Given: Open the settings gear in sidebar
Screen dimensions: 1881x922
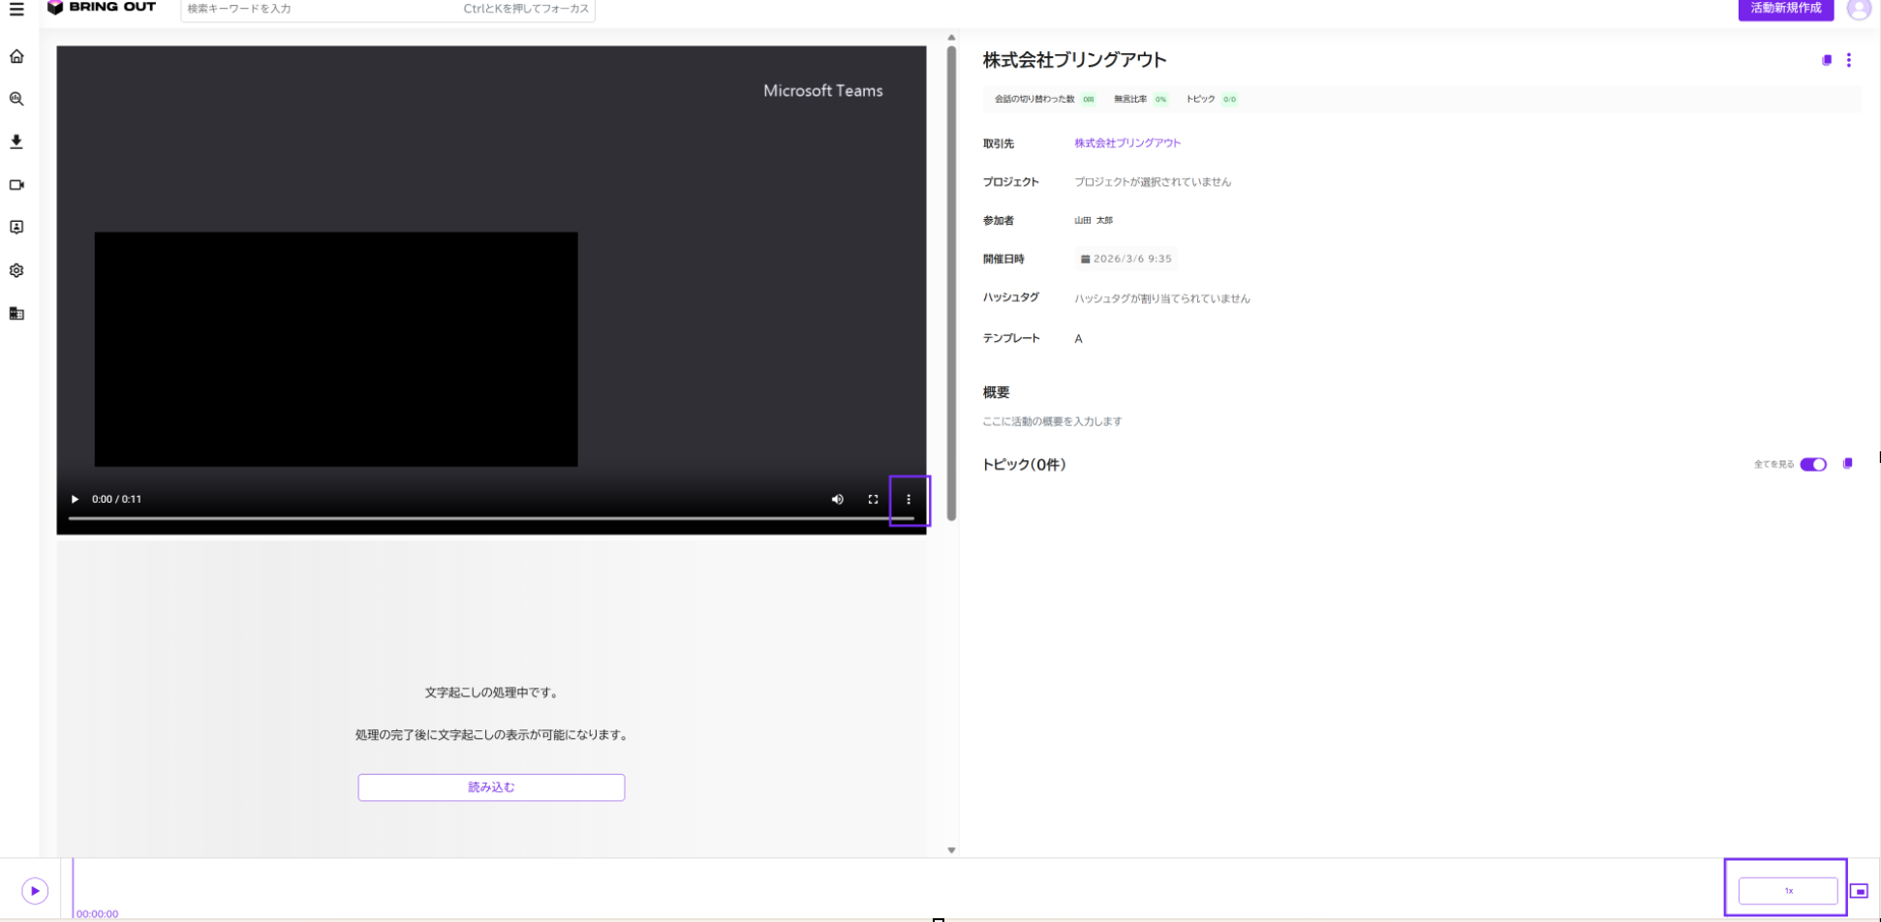Looking at the screenshot, I should tap(16, 270).
